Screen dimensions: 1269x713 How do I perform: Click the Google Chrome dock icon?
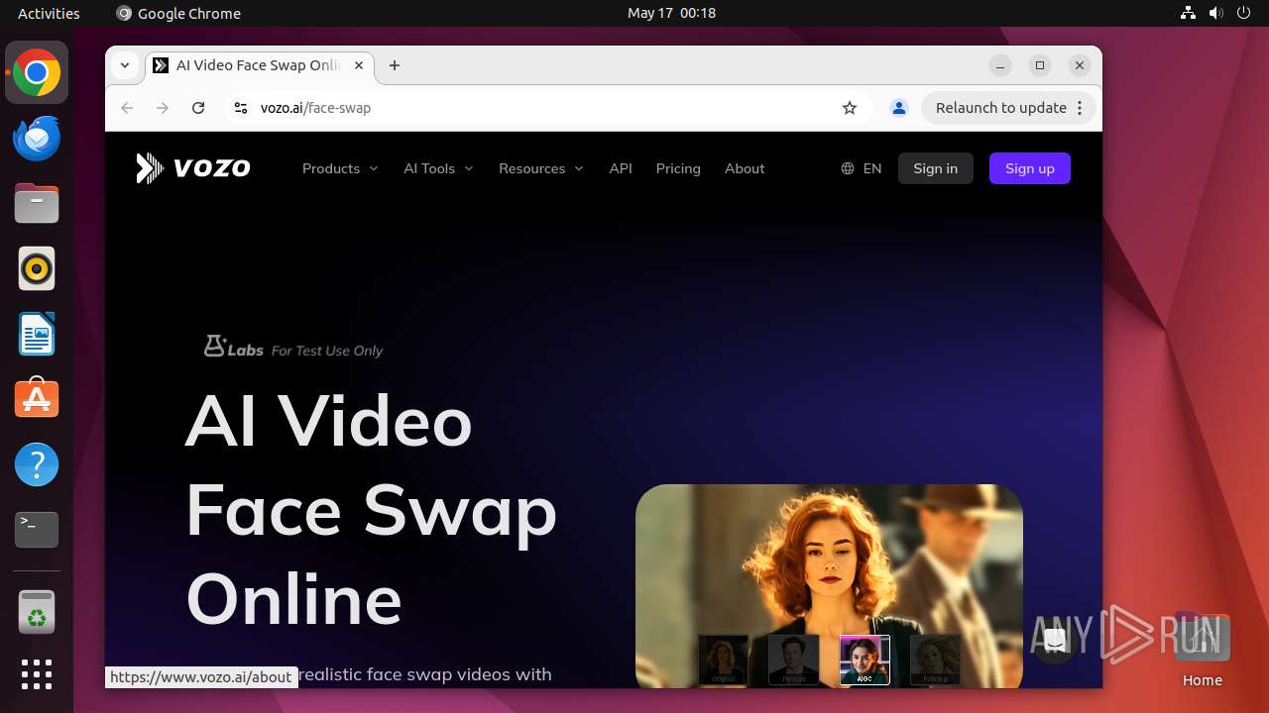coord(37,73)
